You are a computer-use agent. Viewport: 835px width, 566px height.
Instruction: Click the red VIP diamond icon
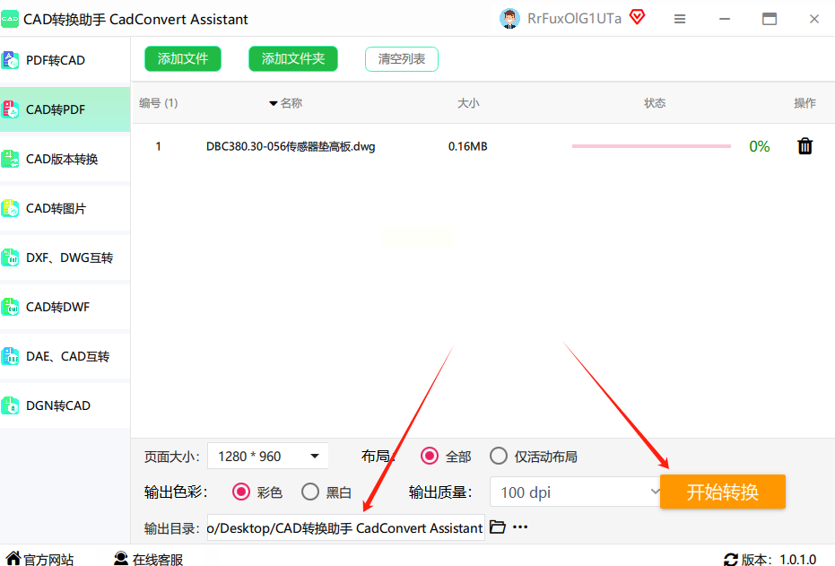tap(637, 17)
